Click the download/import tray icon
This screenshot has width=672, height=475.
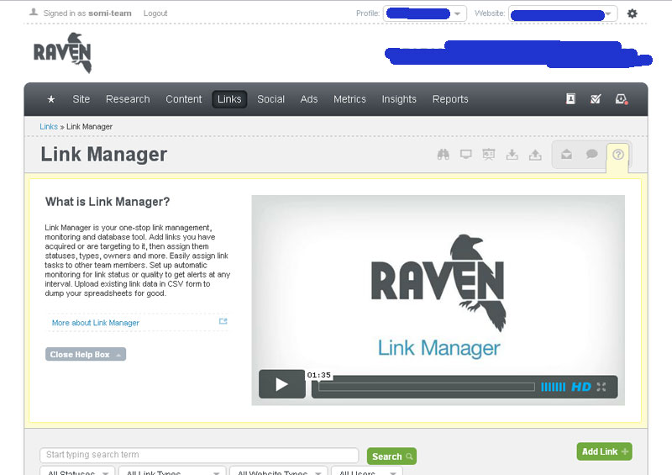point(512,155)
